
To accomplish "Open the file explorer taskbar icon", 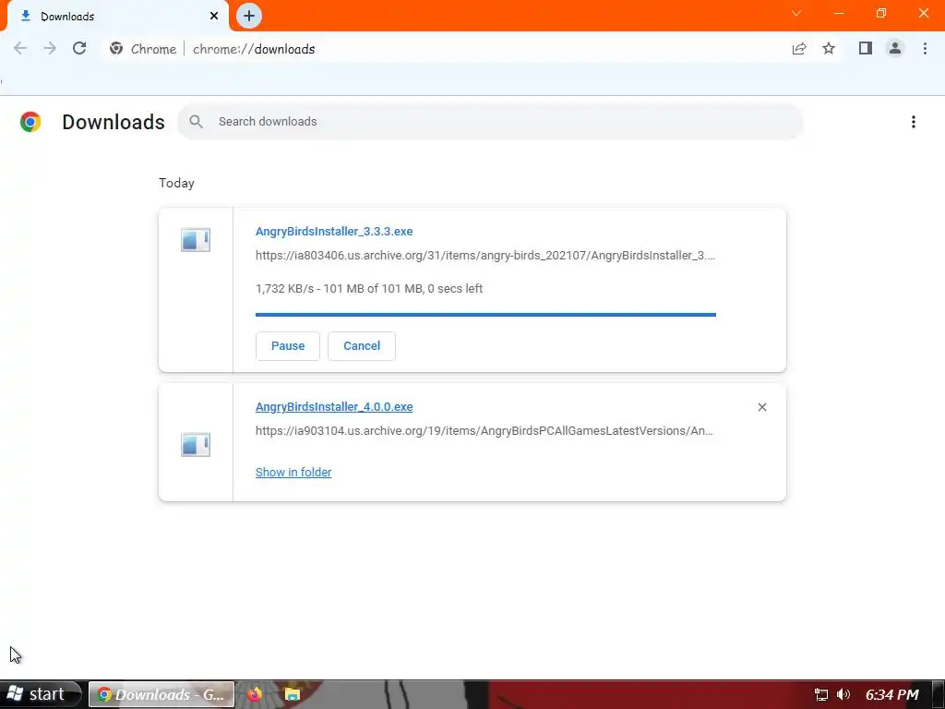I will coord(293,694).
